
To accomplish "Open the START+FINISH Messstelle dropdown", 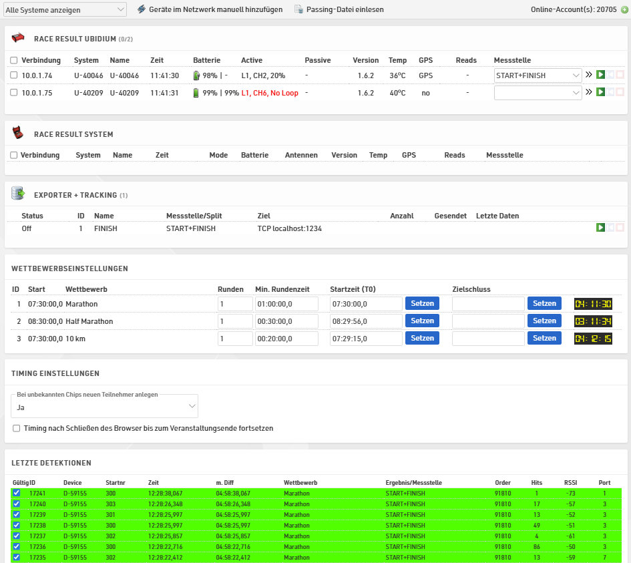I will [x=538, y=75].
